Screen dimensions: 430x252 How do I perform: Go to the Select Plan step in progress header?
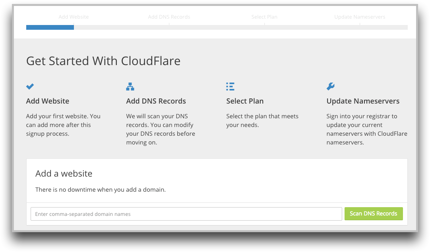pyautogui.click(x=264, y=17)
